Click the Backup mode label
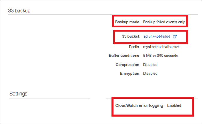Screen dimensions: 202x124 click(x=127, y=22)
